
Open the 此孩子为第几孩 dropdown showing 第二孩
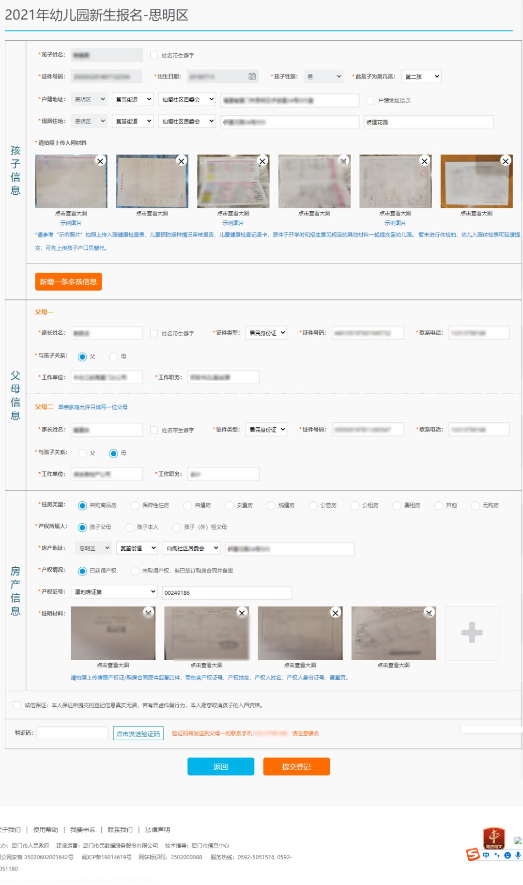[x=421, y=77]
